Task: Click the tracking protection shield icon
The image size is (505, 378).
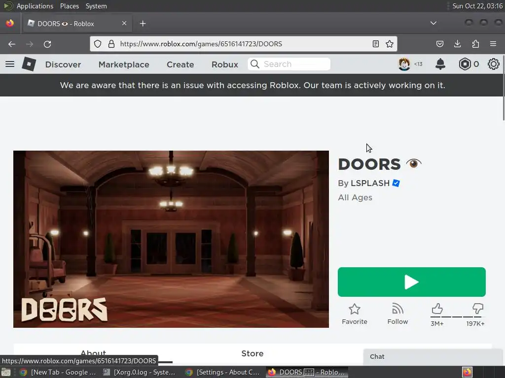Action: (x=98, y=44)
